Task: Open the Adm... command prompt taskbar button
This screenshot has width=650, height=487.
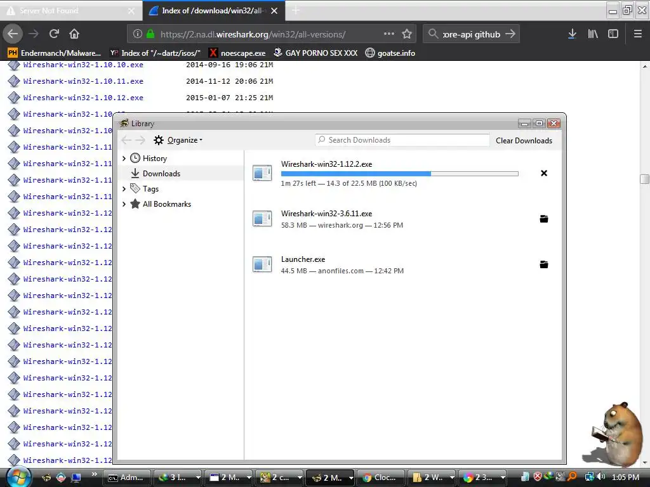Action: [126, 477]
